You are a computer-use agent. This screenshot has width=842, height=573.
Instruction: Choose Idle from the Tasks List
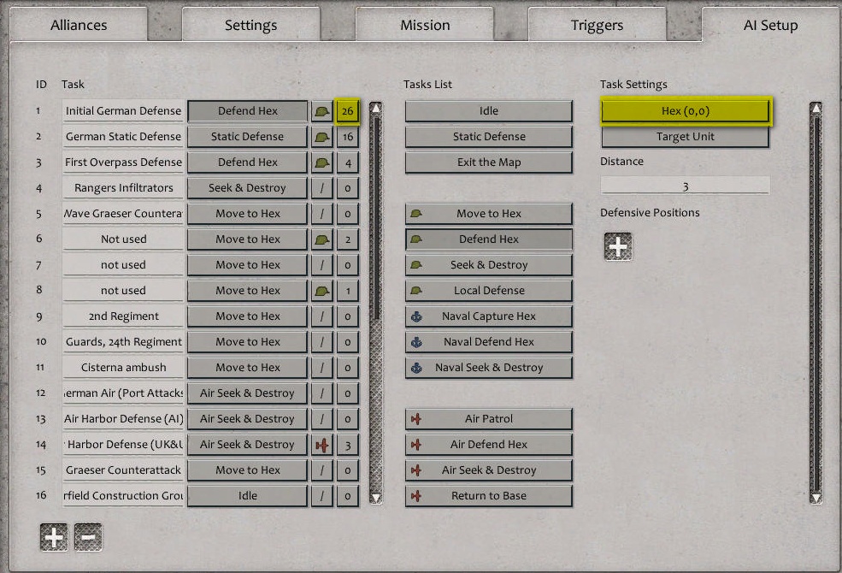click(489, 111)
